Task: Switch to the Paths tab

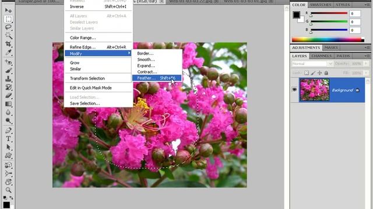Action: tap(343, 56)
